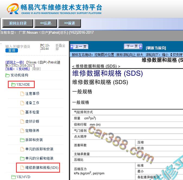Click the 最小 table cell

pyautogui.click(x=159, y=171)
